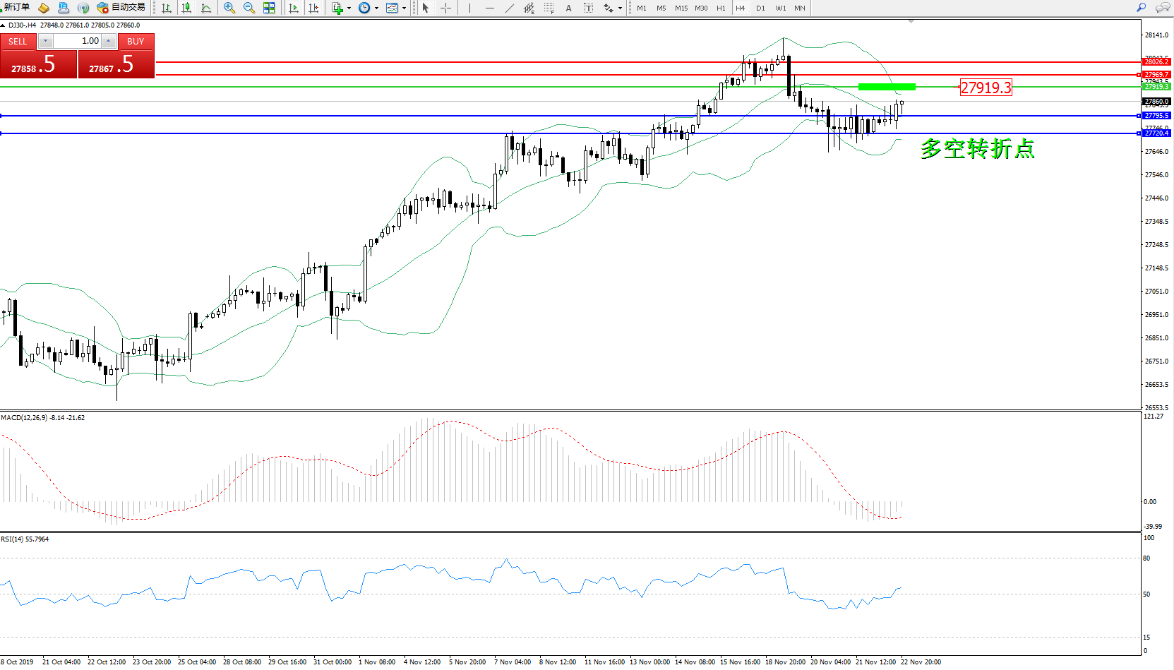
Task: Switch chart to candlestick display
Action: 186,8
